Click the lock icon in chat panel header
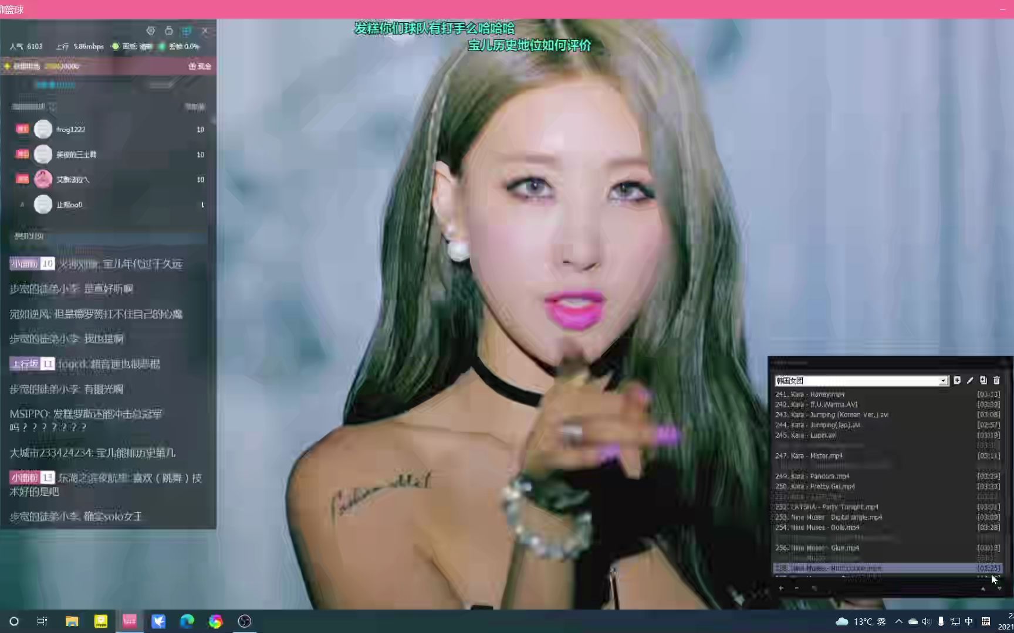 pyautogui.click(x=169, y=30)
